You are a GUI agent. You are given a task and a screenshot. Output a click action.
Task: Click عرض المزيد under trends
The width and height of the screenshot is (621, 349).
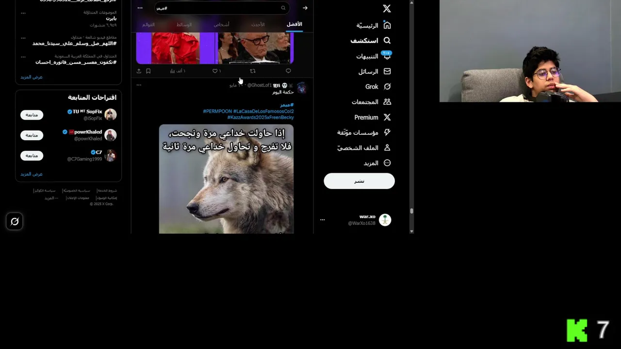click(x=32, y=77)
